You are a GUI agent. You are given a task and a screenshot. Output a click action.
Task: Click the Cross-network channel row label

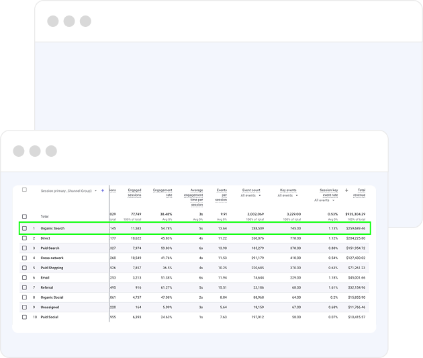tap(54, 258)
